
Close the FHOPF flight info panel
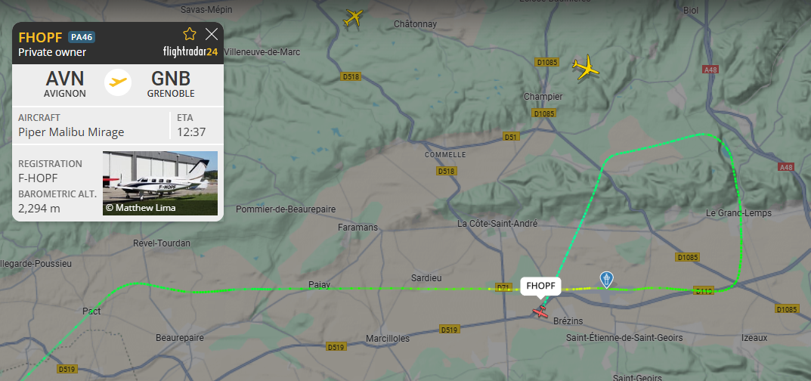tap(212, 35)
